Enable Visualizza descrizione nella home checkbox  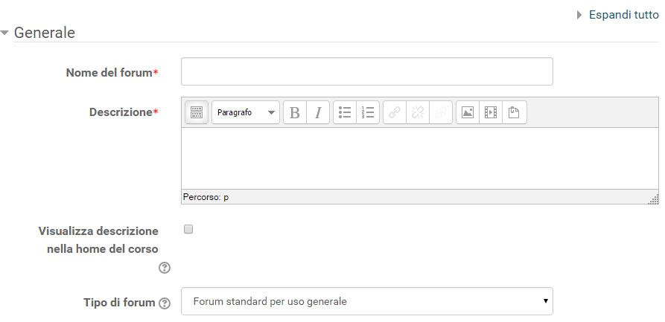tap(188, 229)
